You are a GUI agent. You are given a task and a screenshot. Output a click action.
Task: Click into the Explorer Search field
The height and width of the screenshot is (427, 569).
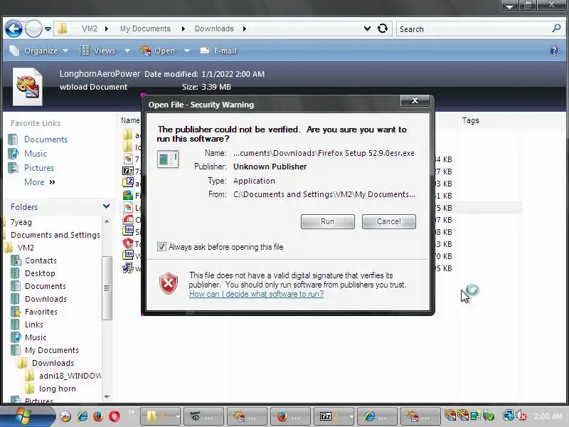(x=474, y=28)
